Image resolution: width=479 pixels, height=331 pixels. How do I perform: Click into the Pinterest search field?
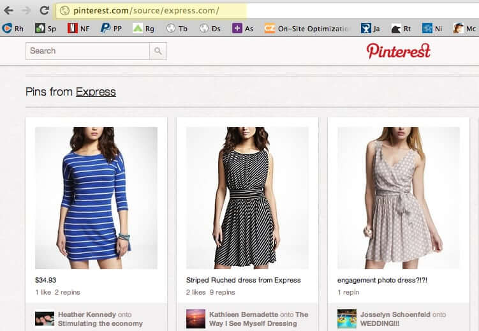tap(87, 51)
